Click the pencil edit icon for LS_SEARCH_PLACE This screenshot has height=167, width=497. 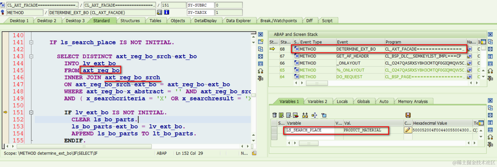408,130
